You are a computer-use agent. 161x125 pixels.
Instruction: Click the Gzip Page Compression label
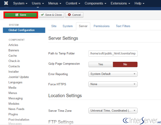click(64, 64)
